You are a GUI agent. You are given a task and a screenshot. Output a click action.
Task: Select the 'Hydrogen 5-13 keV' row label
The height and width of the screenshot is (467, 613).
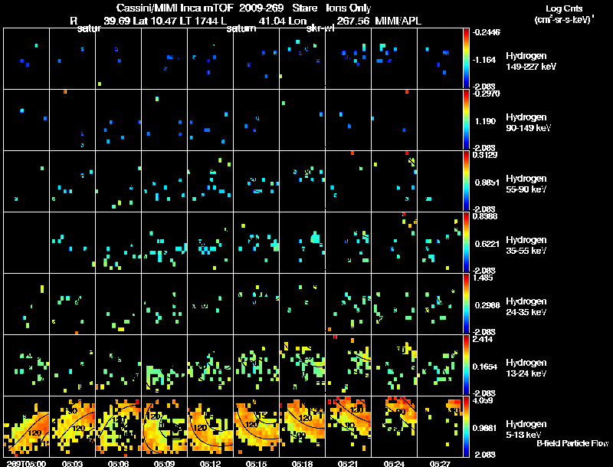coord(526,429)
